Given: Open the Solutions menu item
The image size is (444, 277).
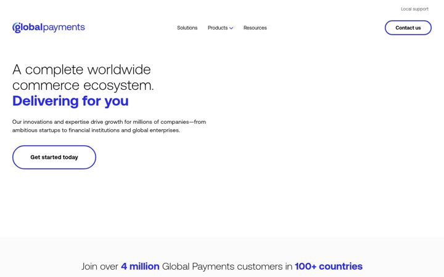Looking at the screenshot, I should pyautogui.click(x=187, y=28).
